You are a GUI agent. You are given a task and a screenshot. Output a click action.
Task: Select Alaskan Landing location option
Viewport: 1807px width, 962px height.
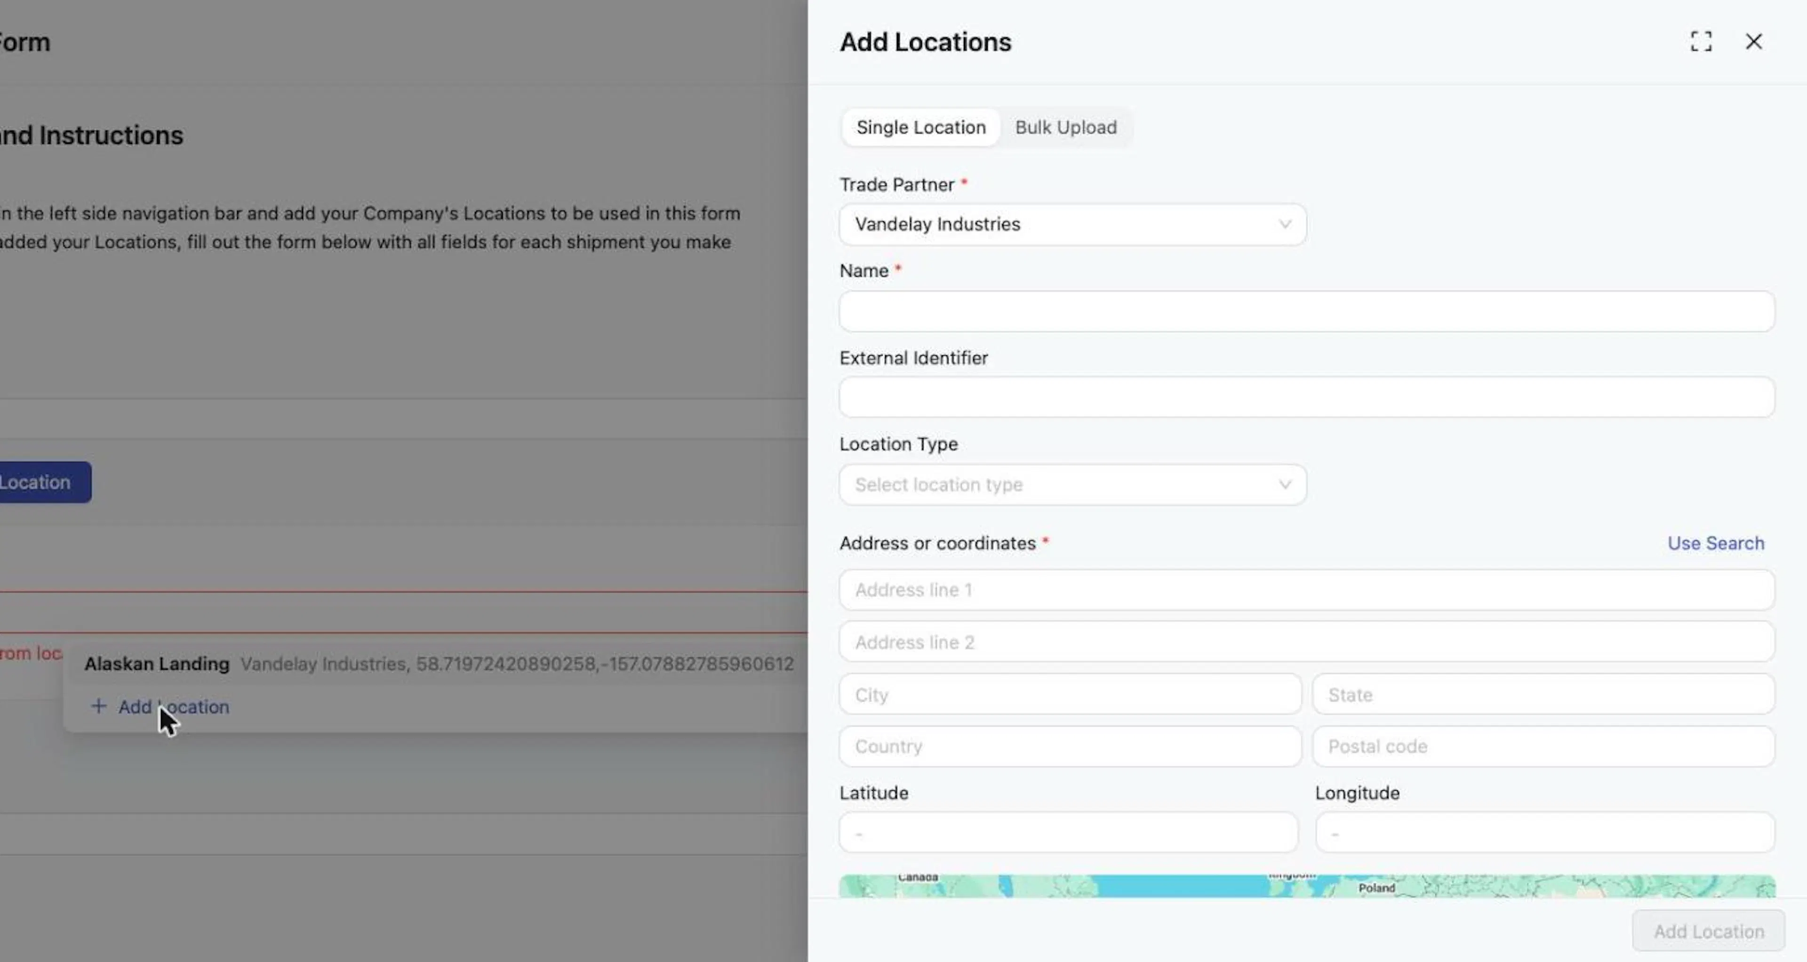tap(439, 664)
